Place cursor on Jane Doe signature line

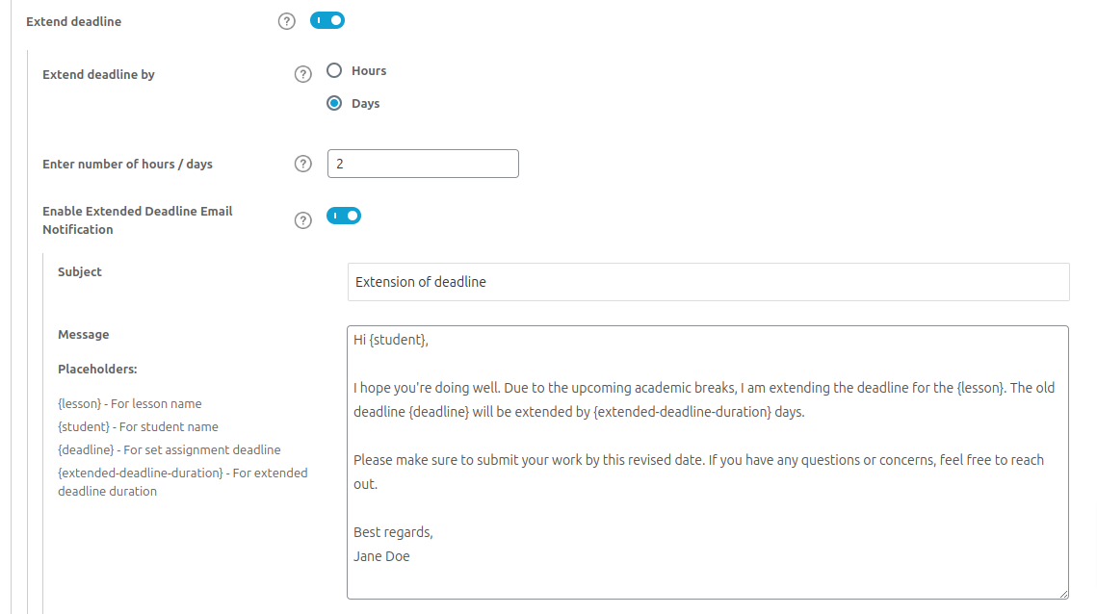(381, 556)
